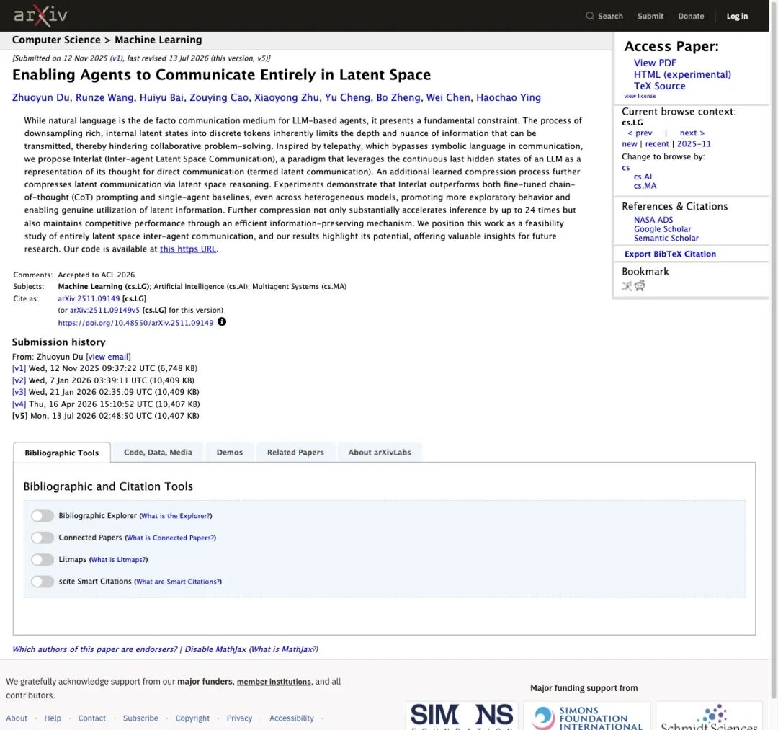Open arXiv:2511.09149v5 version link

point(104,310)
